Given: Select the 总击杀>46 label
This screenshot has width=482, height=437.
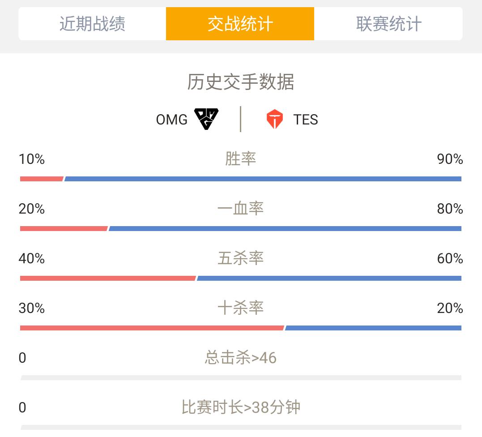Looking at the screenshot, I should pos(241,358).
